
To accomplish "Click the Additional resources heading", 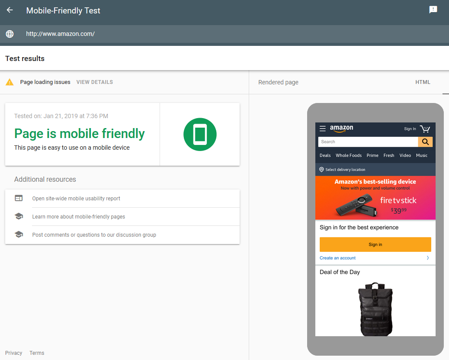I will pos(45,179).
